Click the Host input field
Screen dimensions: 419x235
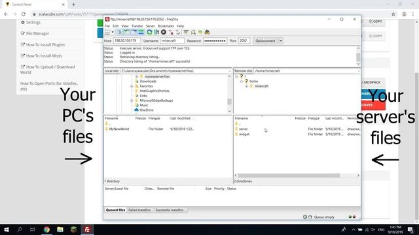pyautogui.click(x=126, y=40)
